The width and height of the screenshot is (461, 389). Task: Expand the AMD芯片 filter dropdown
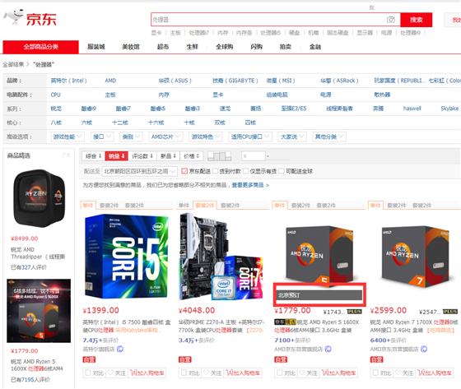coord(166,137)
